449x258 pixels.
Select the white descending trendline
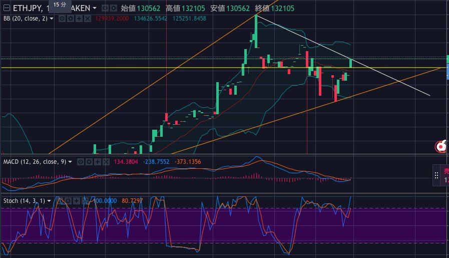pyautogui.click(x=343, y=55)
